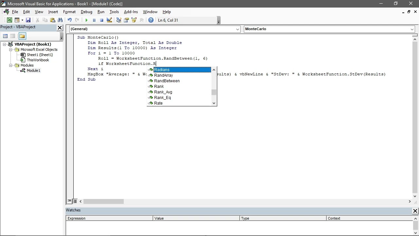419x236 pixels.
Task: Switch to Full Module View button
Action: tap(75, 202)
